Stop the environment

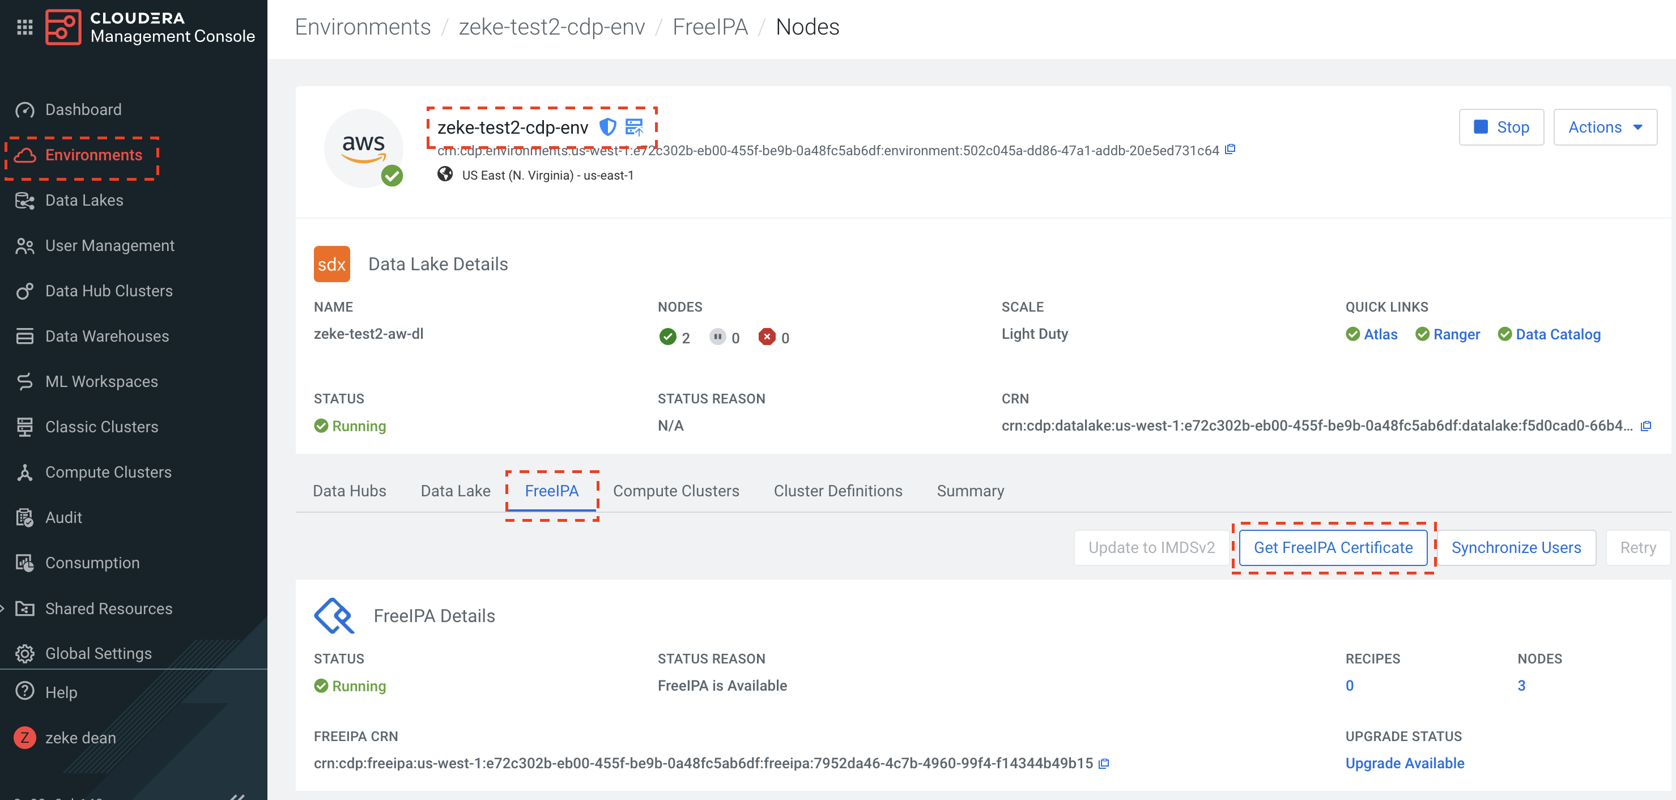[1500, 127]
